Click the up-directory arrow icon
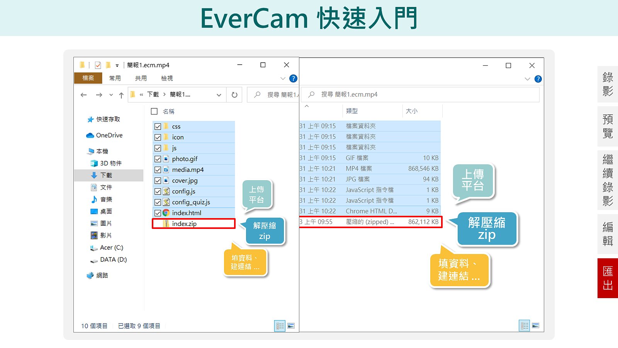The width and height of the screenshot is (618, 348). (121, 95)
